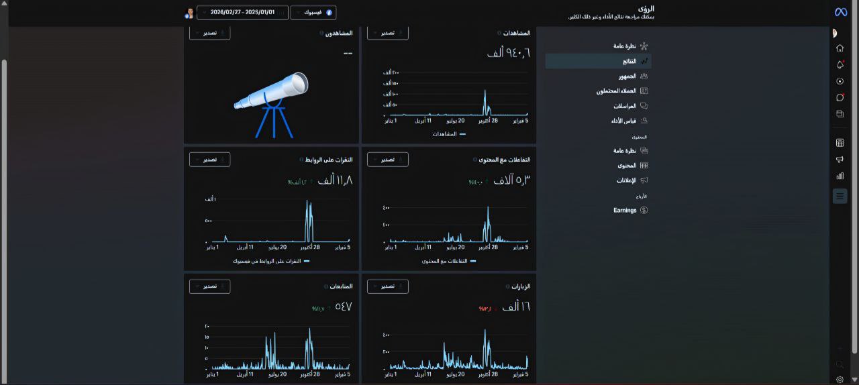859x385 pixels.
Task: Open settings gear at rail bottom
Action: tap(840, 380)
